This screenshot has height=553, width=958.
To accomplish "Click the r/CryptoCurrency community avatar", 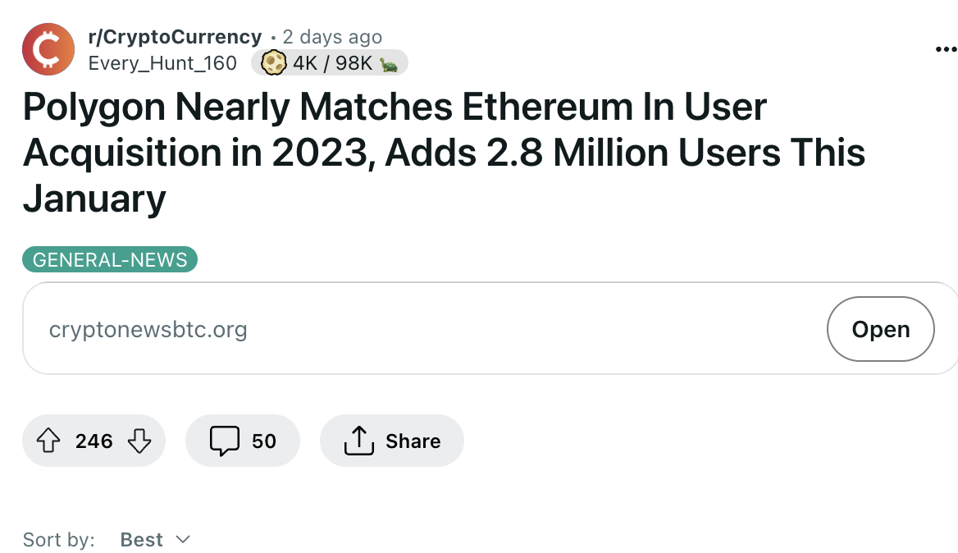I will [48, 49].
